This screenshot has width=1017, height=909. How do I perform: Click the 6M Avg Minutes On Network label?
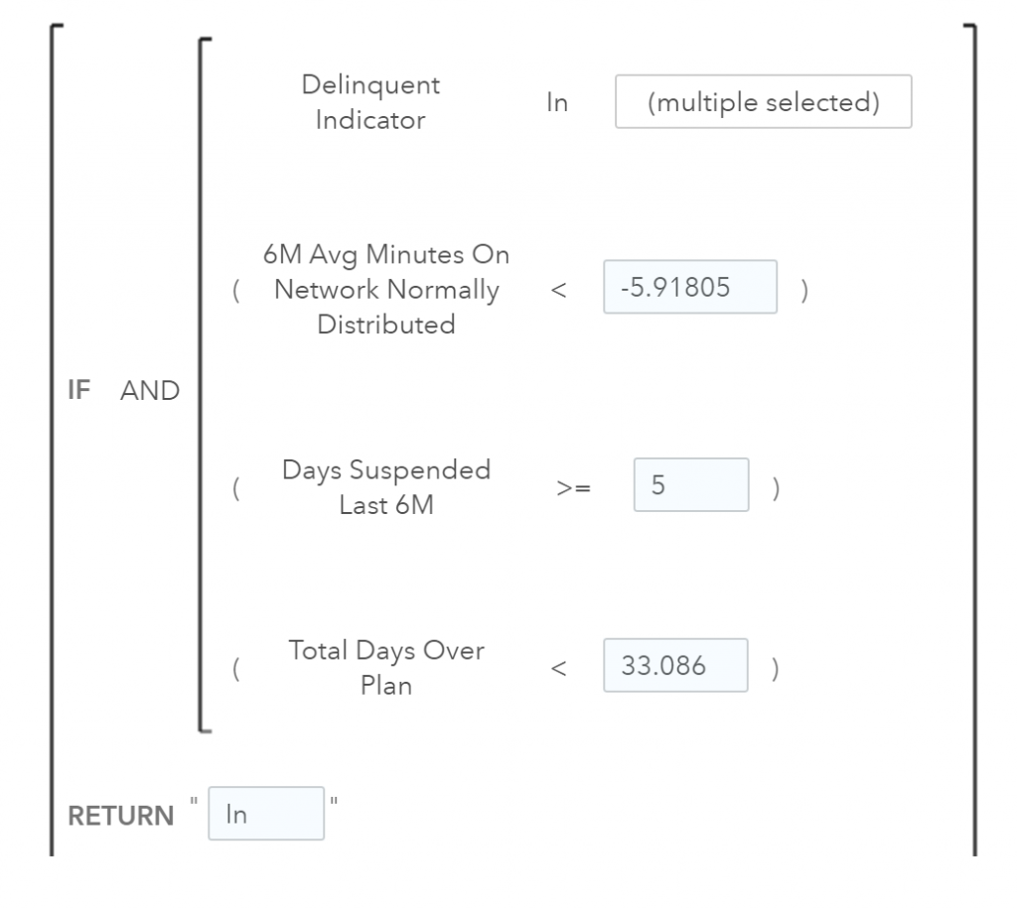[x=385, y=290]
